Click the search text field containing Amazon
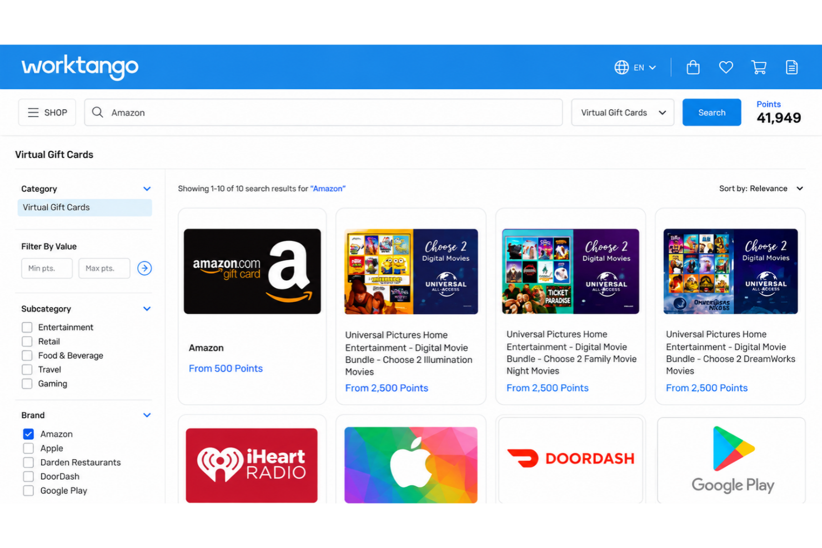 coord(323,112)
